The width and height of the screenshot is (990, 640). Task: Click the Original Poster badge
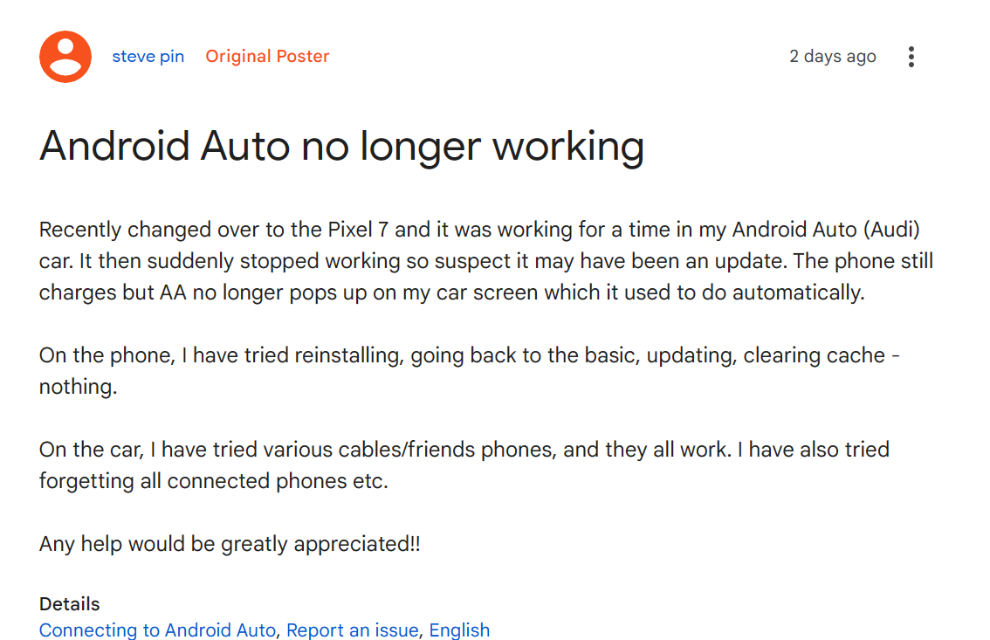[267, 56]
